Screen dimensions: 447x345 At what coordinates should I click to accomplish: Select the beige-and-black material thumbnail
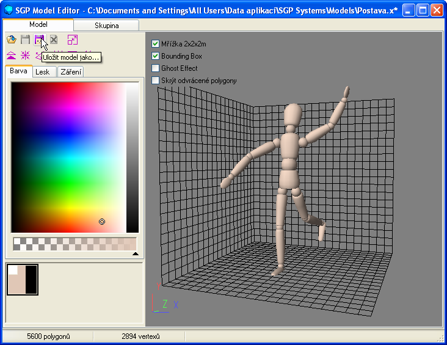tap(23, 280)
